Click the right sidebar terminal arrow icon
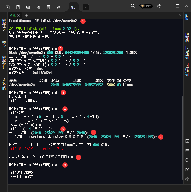This screenshot has height=192, width=191. (x=187, y=141)
